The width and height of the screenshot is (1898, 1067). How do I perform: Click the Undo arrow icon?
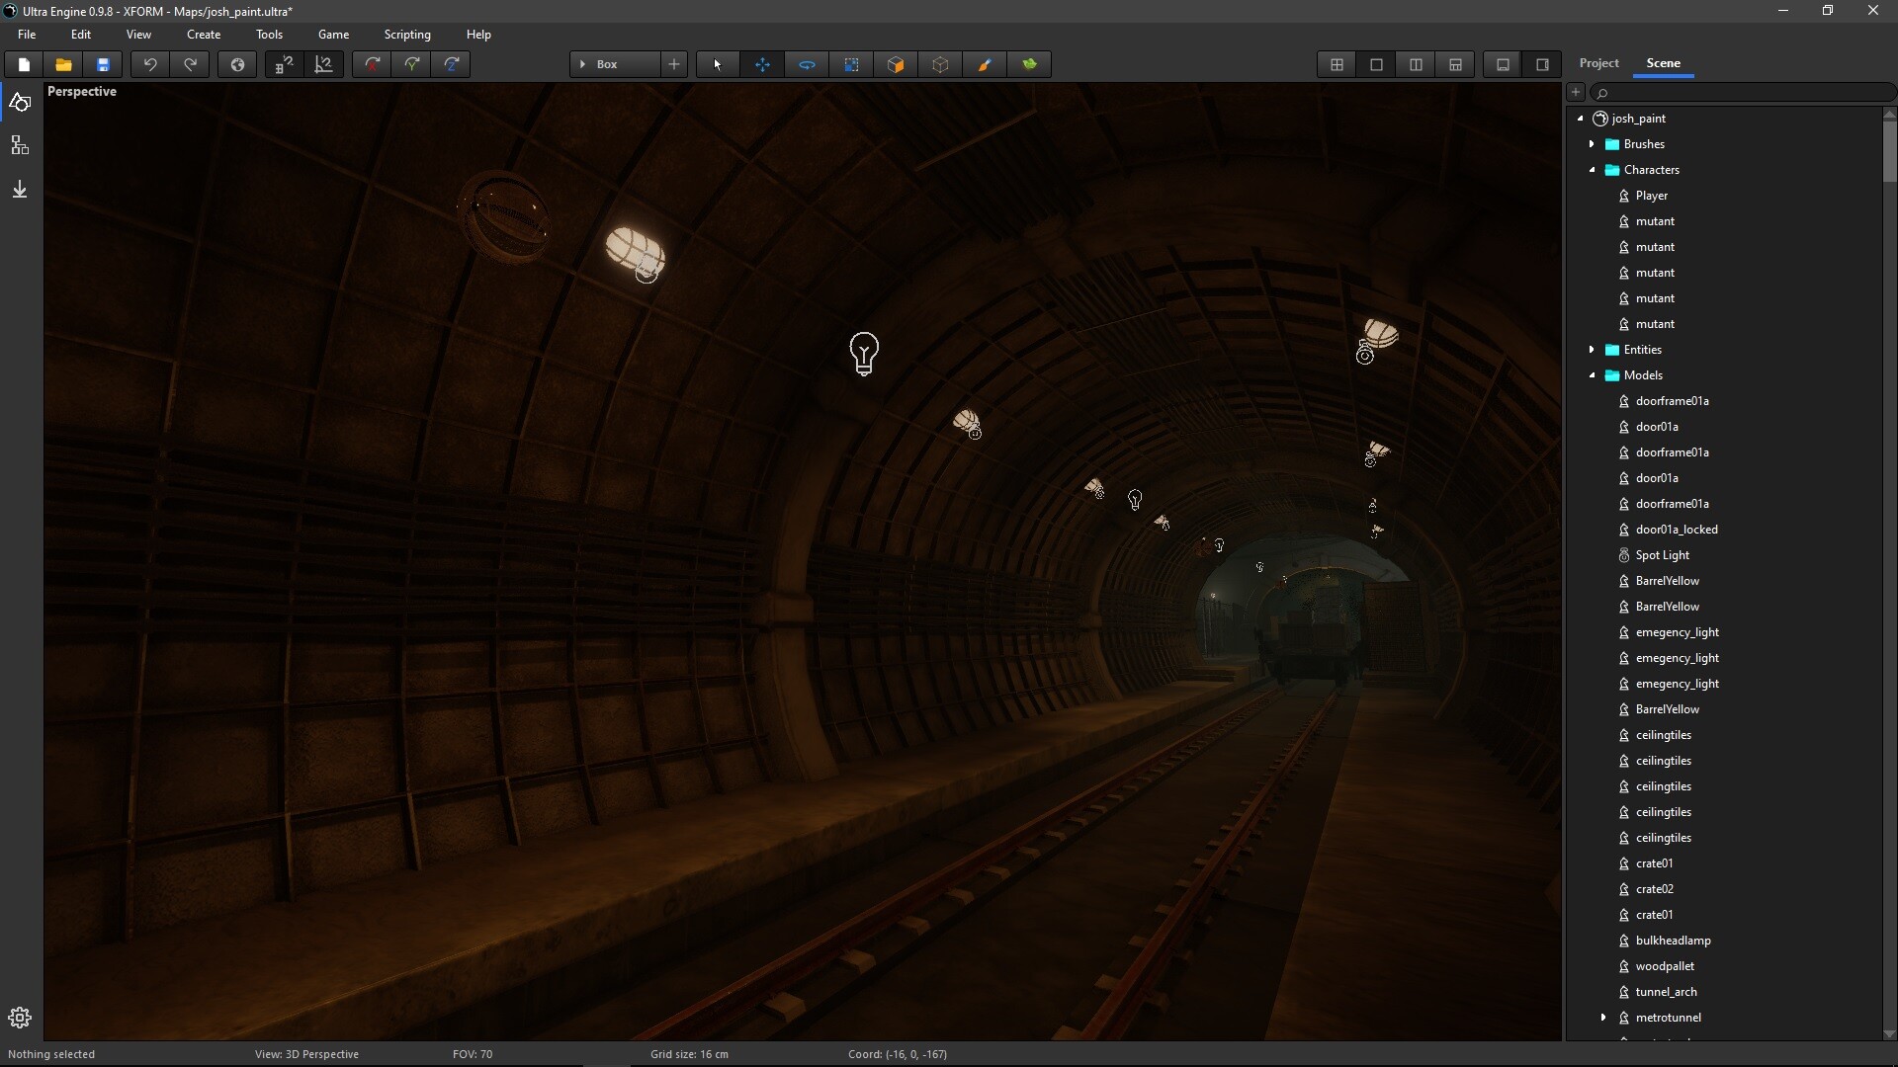[x=149, y=64]
